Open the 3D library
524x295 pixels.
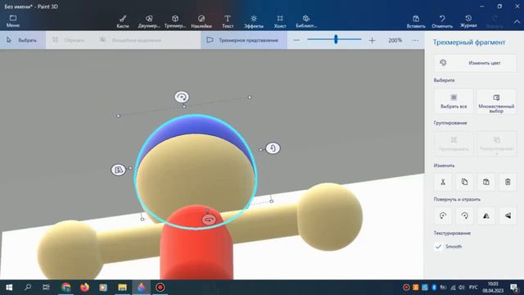coord(306,21)
